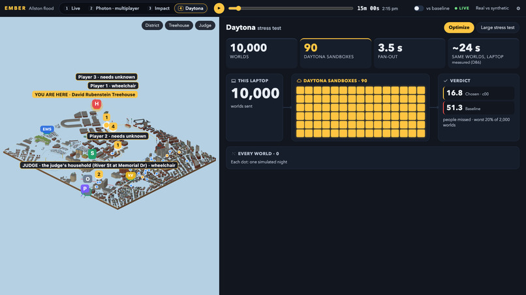526x295 pixels.
Task: Select the Daytona tab
Action: click(x=191, y=8)
